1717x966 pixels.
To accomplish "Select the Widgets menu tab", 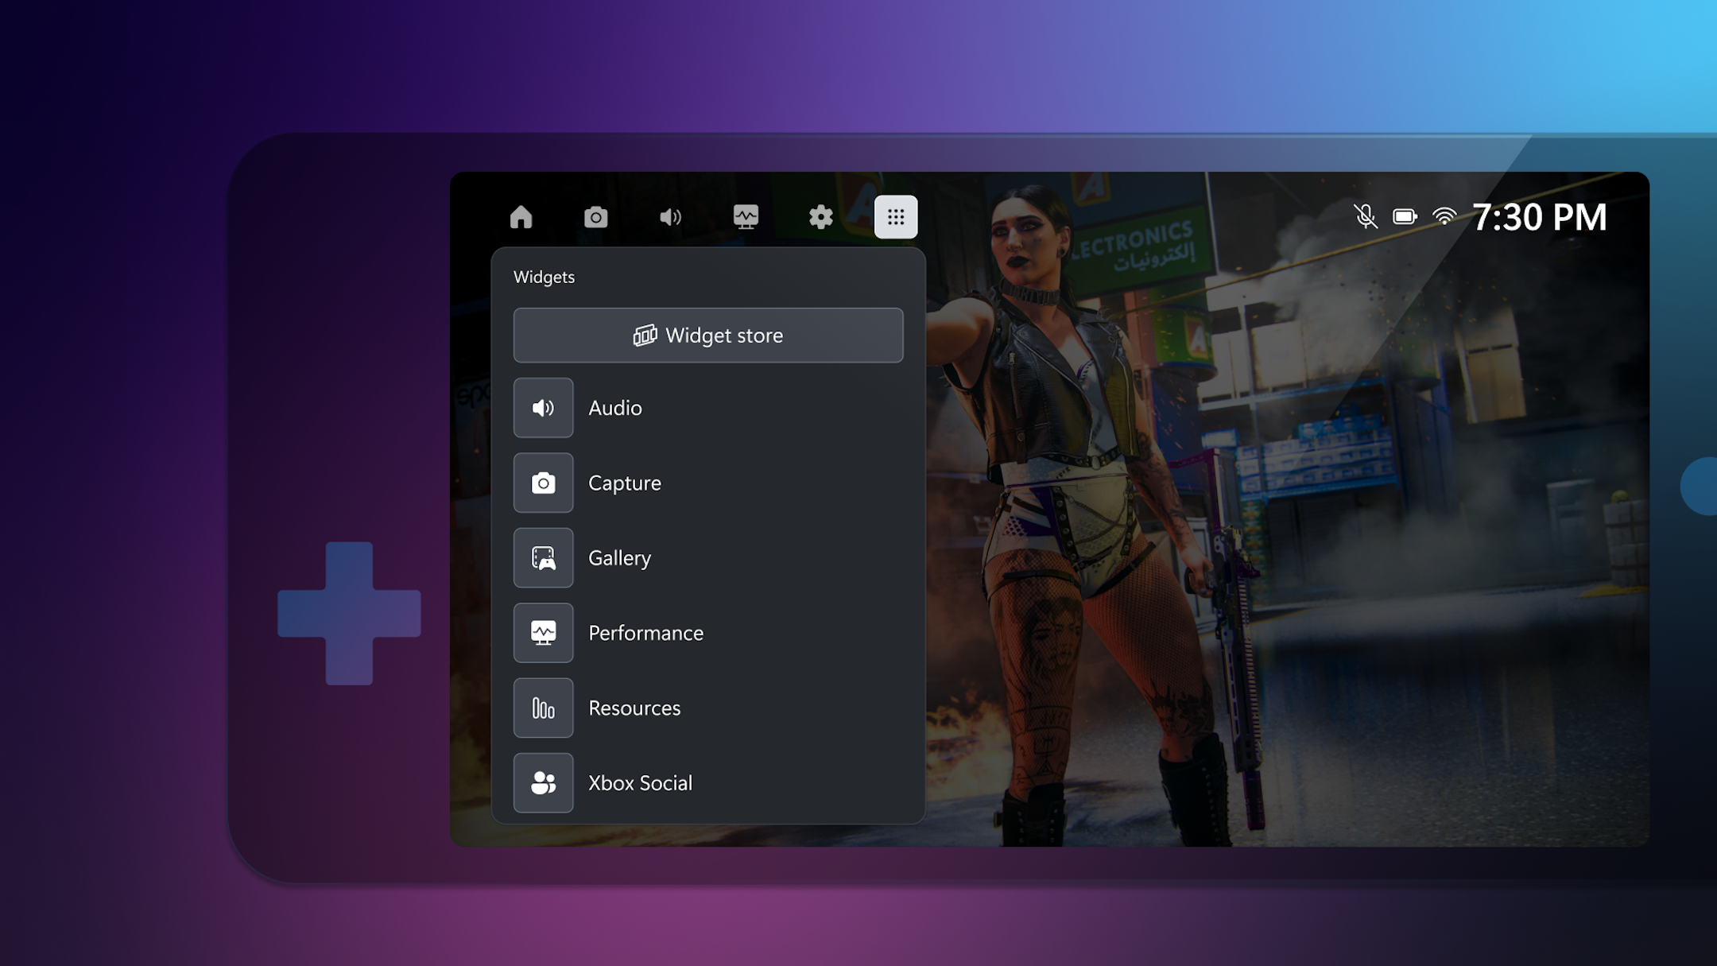I will (895, 215).
